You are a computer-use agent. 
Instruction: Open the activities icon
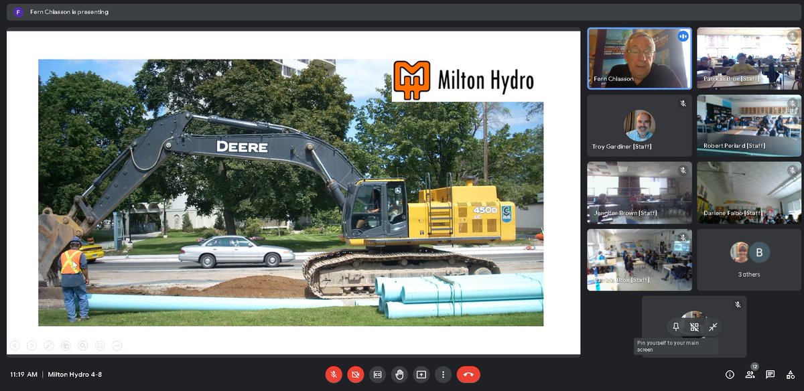(x=791, y=374)
